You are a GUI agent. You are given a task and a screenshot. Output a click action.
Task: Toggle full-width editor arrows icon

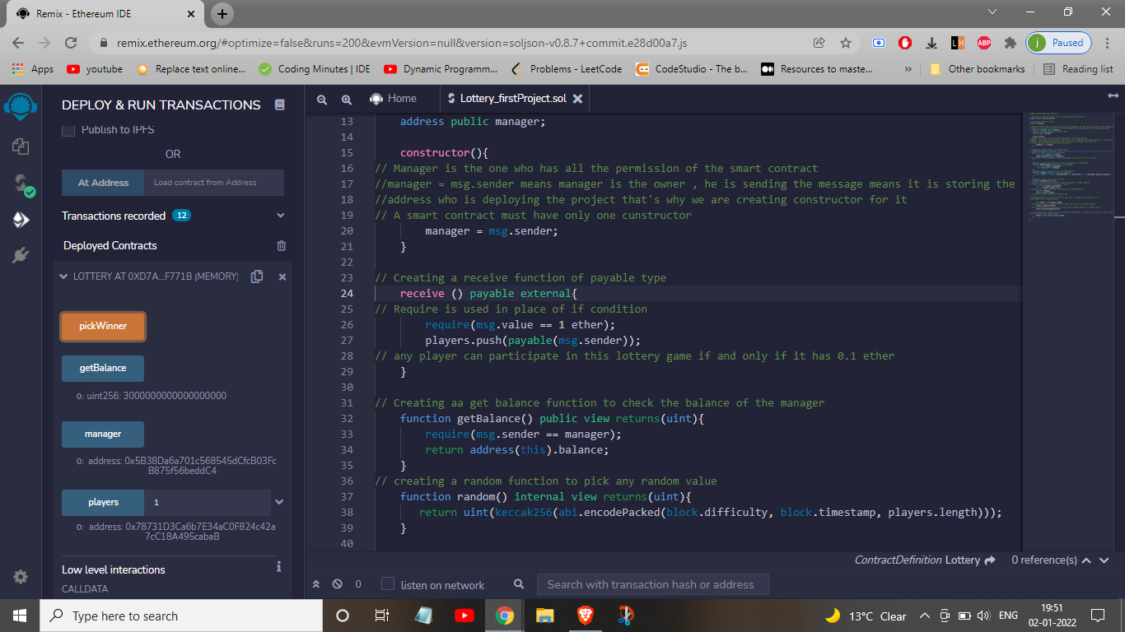pos(1113,96)
